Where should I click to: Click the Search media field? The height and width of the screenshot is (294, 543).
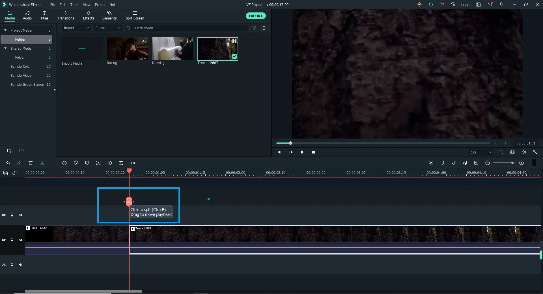pyautogui.click(x=187, y=28)
